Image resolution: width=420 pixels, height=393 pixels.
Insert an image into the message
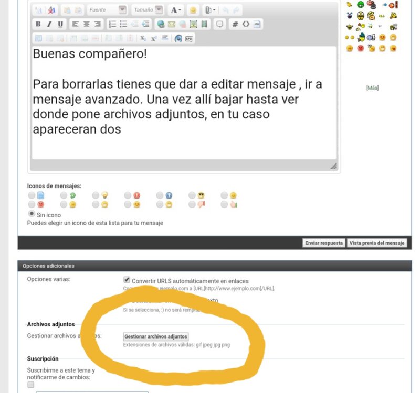click(193, 24)
